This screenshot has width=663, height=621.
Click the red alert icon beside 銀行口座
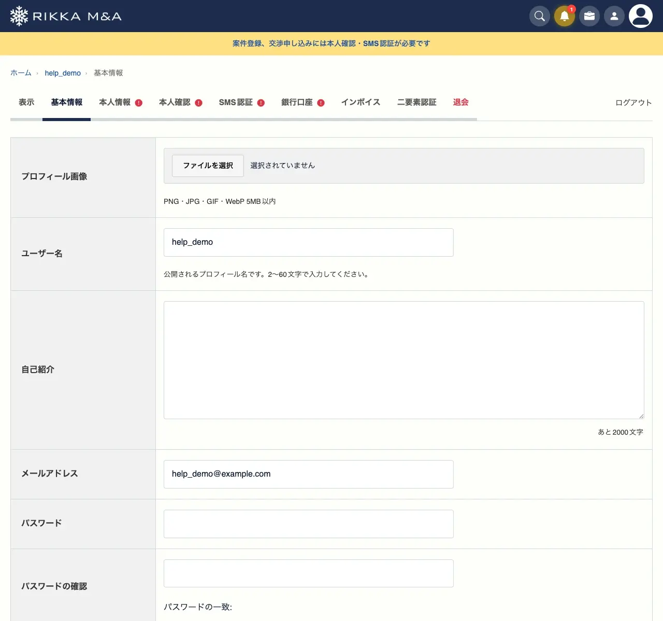click(321, 103)
